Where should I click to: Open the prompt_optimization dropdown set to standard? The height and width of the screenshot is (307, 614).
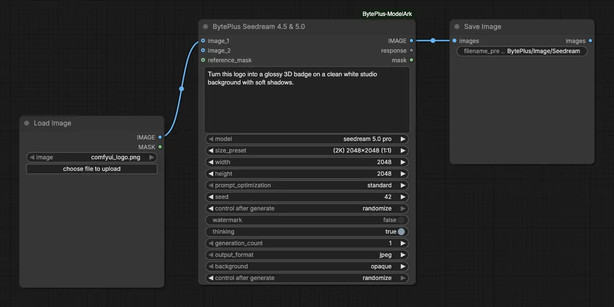point(307,185)
